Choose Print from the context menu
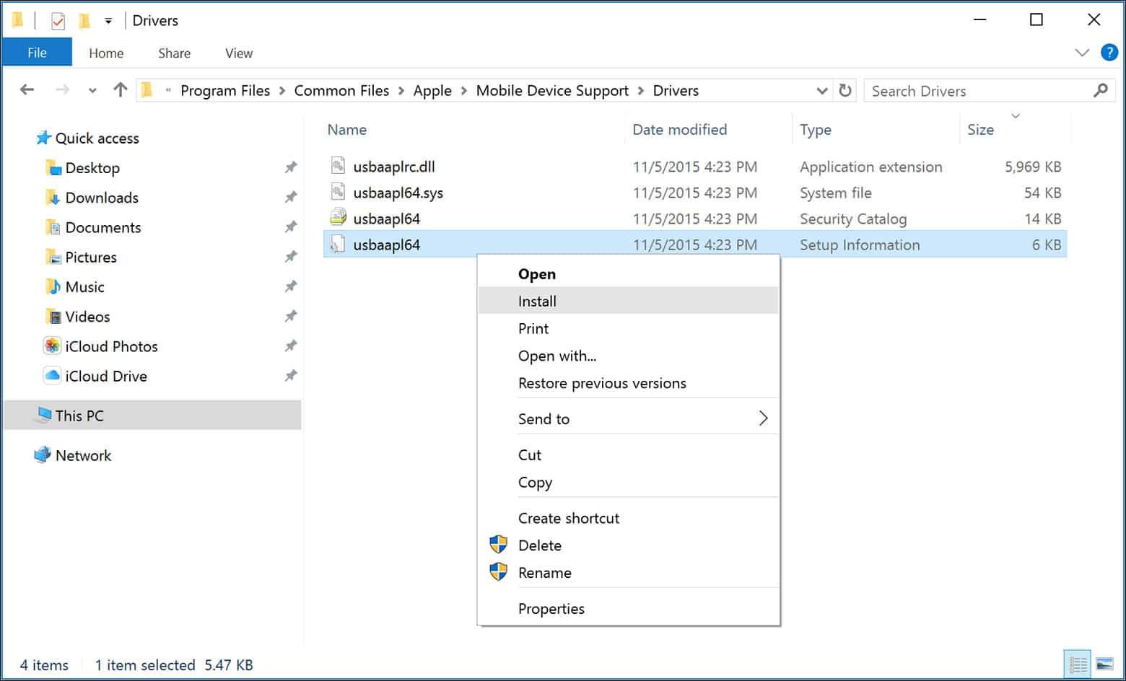 (x=628, y=328)
